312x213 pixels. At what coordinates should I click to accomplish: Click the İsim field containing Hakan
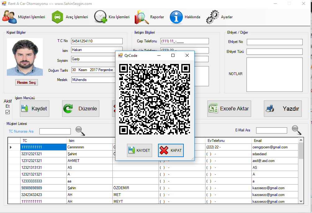(97, 50)
